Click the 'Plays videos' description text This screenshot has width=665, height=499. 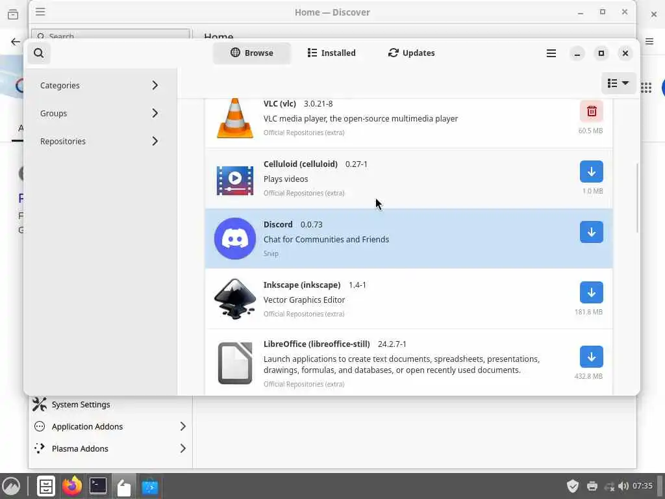pos(286,179)
